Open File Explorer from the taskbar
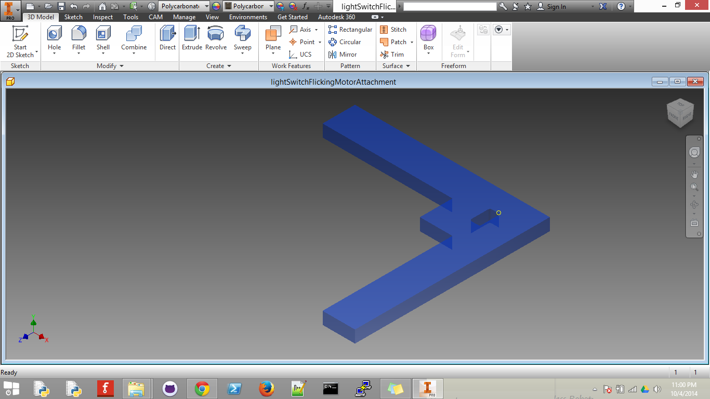Screen dimensions: 710x399 pos(137,389)
